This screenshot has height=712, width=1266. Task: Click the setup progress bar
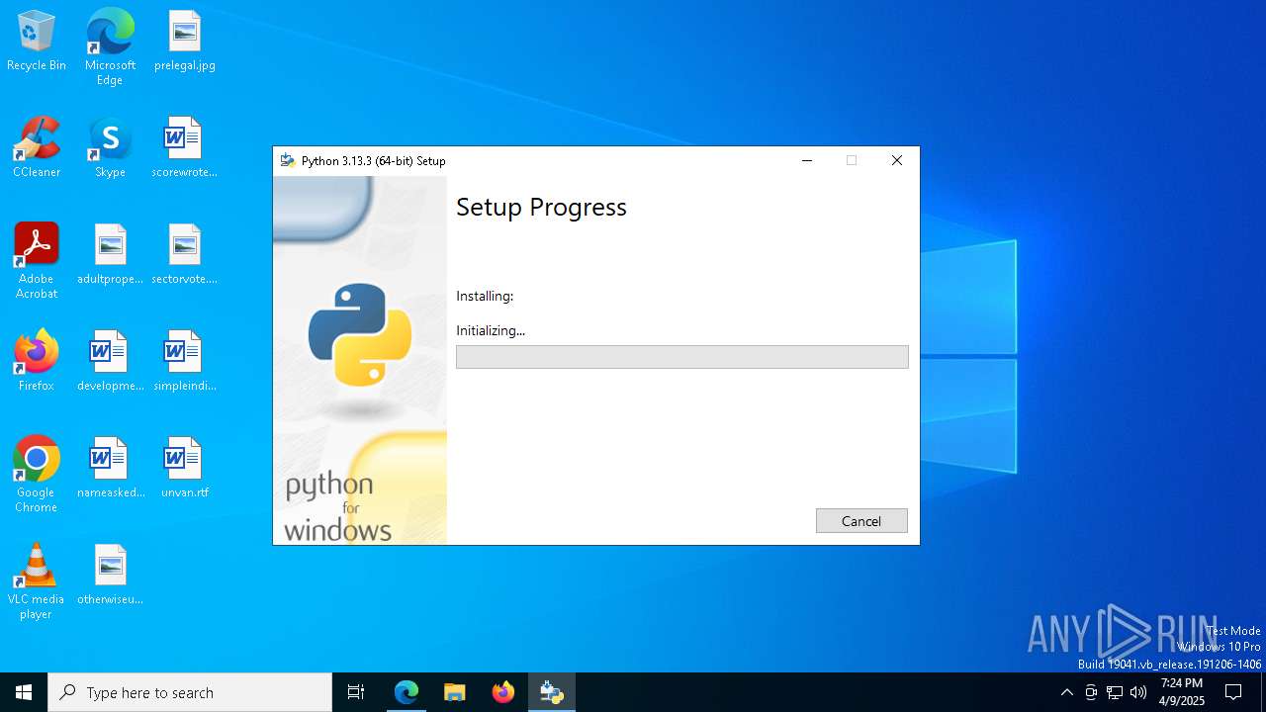coord(681,357)
